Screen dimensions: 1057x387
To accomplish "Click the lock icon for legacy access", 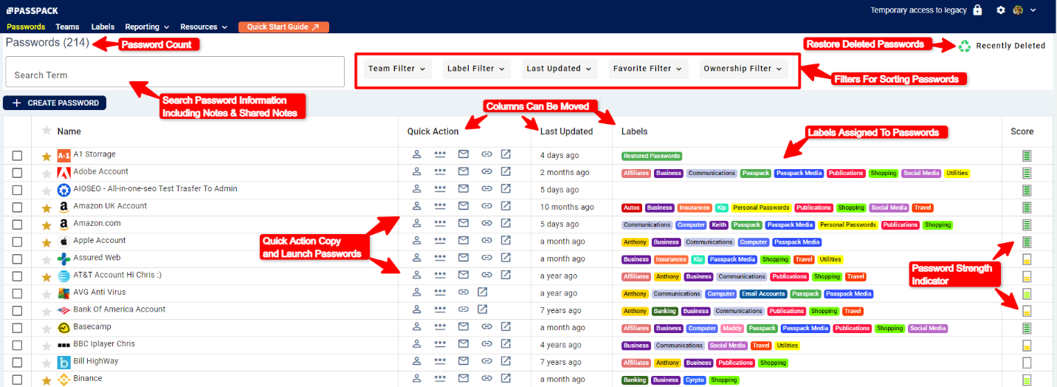I will tap(977, 10).
